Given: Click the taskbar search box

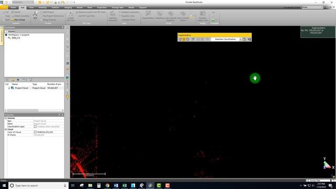Looking at the screenshot, I should pyautogui.click(x=38, y=185).
